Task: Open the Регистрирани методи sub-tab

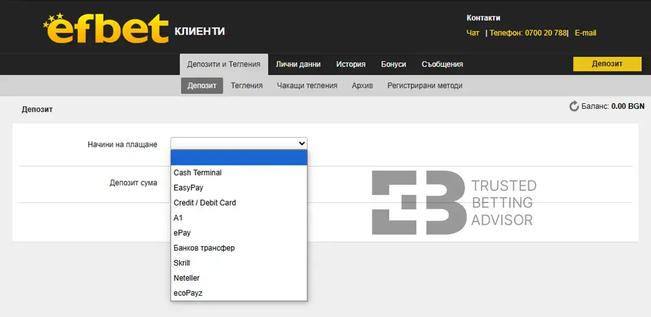Action: pyautogui.click(x=425, y=85)
